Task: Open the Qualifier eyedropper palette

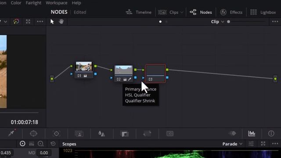Action: (x=11, y=133)
